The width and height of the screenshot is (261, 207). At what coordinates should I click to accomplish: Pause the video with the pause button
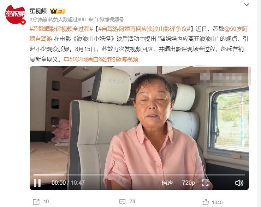click(x=37, y=183)
